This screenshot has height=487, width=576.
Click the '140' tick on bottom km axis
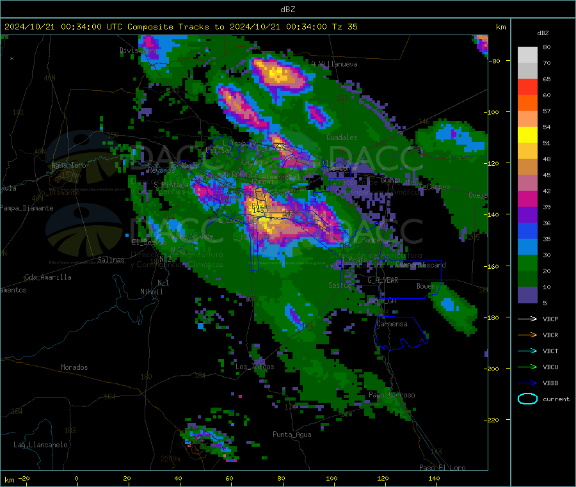click(x=434, y=479)
